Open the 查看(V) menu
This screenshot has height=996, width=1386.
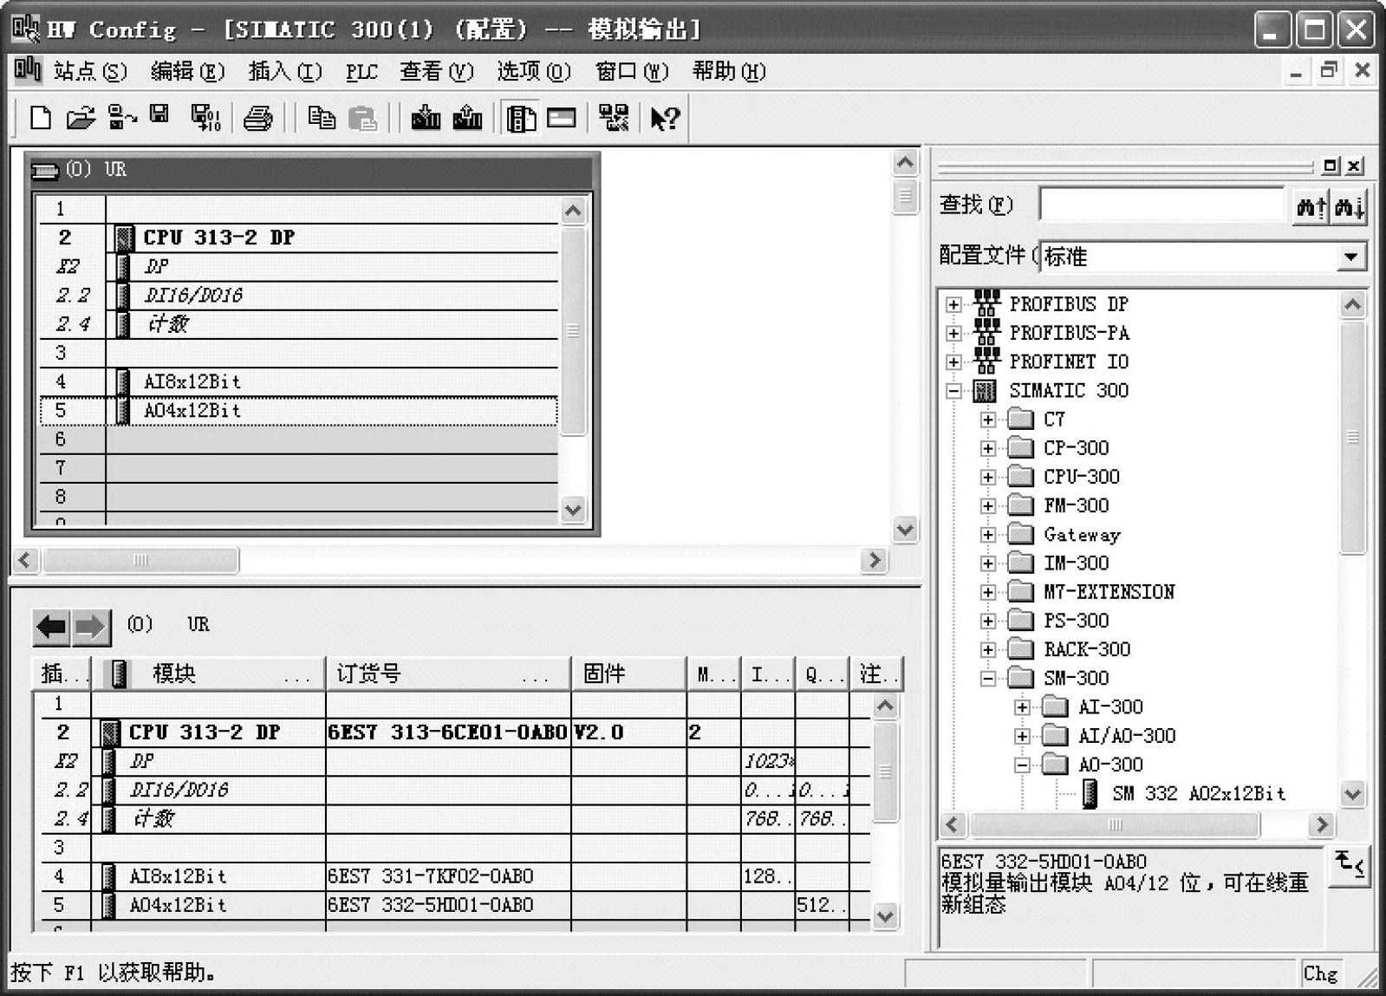[436, 71]
